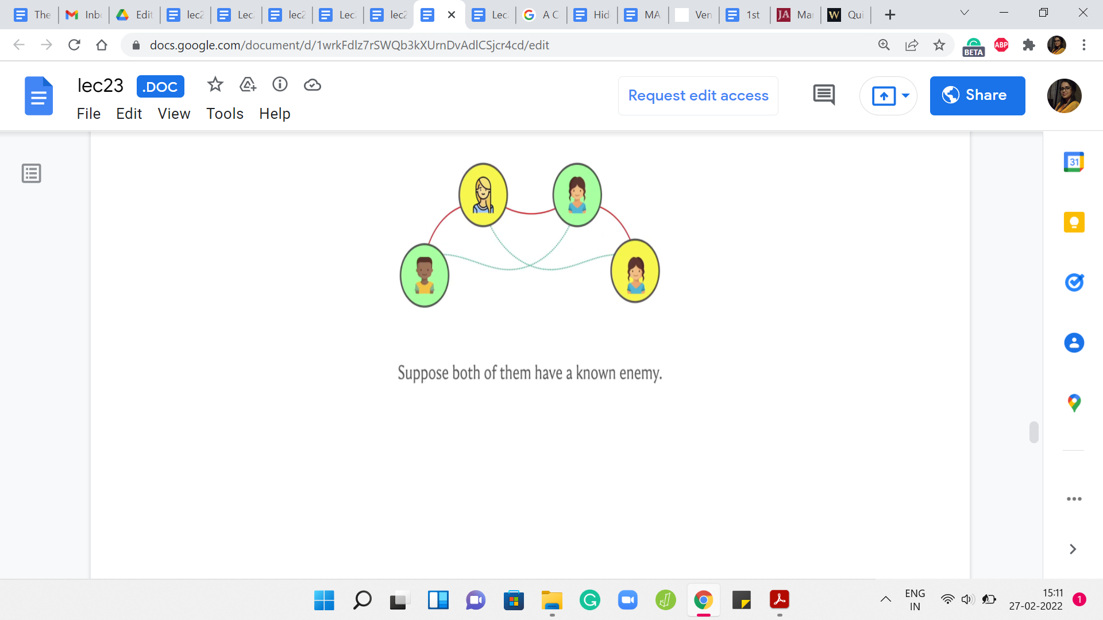Expand the browser tab search arrow
The height and width of the screenshot is (620, 1103).
coord(965,13)
